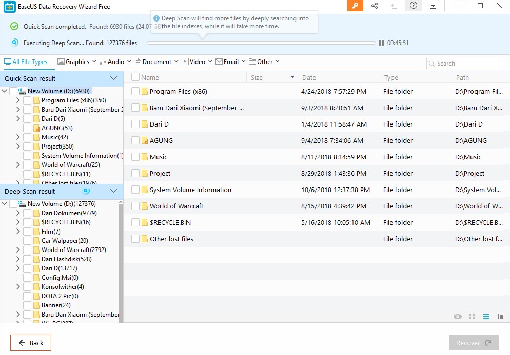Click the Back button
510x355 pixels.
tap(31, 343)
